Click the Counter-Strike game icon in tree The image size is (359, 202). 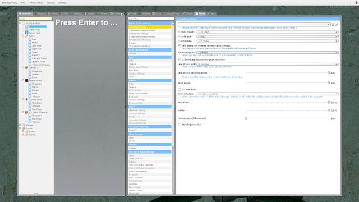(26, 100)
